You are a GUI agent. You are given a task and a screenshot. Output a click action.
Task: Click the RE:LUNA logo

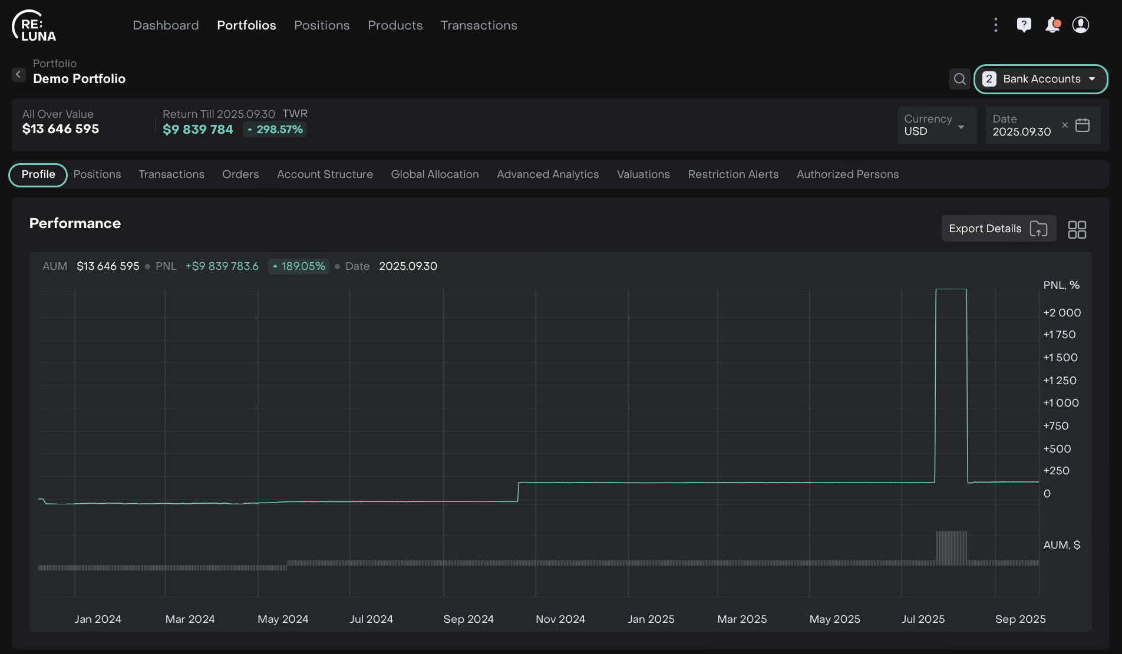[x=34, y=27]
